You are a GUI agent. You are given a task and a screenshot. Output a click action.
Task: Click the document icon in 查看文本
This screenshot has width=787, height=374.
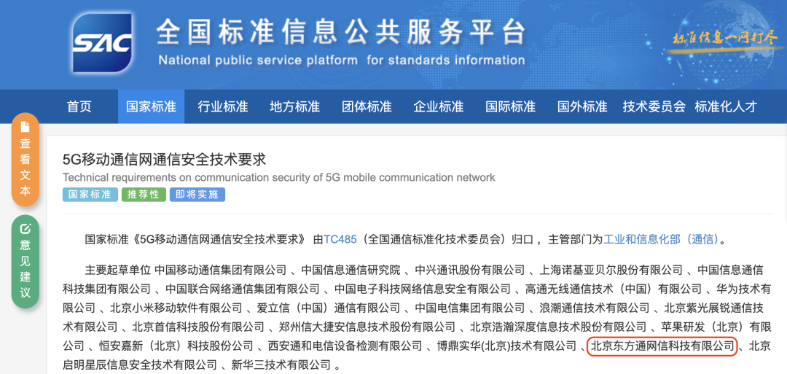[26, 127]
